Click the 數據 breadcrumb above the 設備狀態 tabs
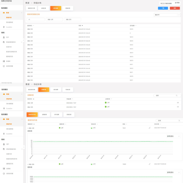 pos(27,84)
